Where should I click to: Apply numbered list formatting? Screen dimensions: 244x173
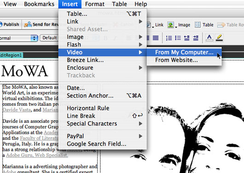(x=169, y=38)
